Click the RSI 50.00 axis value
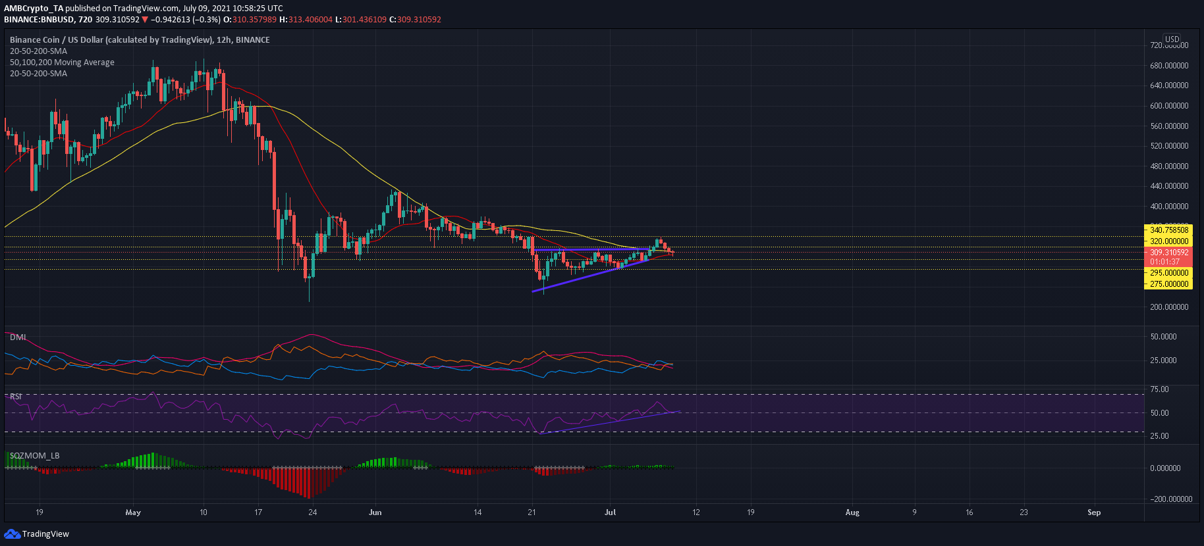 click(x=1159, y=413)
